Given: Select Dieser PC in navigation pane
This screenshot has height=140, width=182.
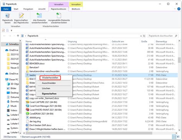Looking at the screenshot, I should click(12, 80).
